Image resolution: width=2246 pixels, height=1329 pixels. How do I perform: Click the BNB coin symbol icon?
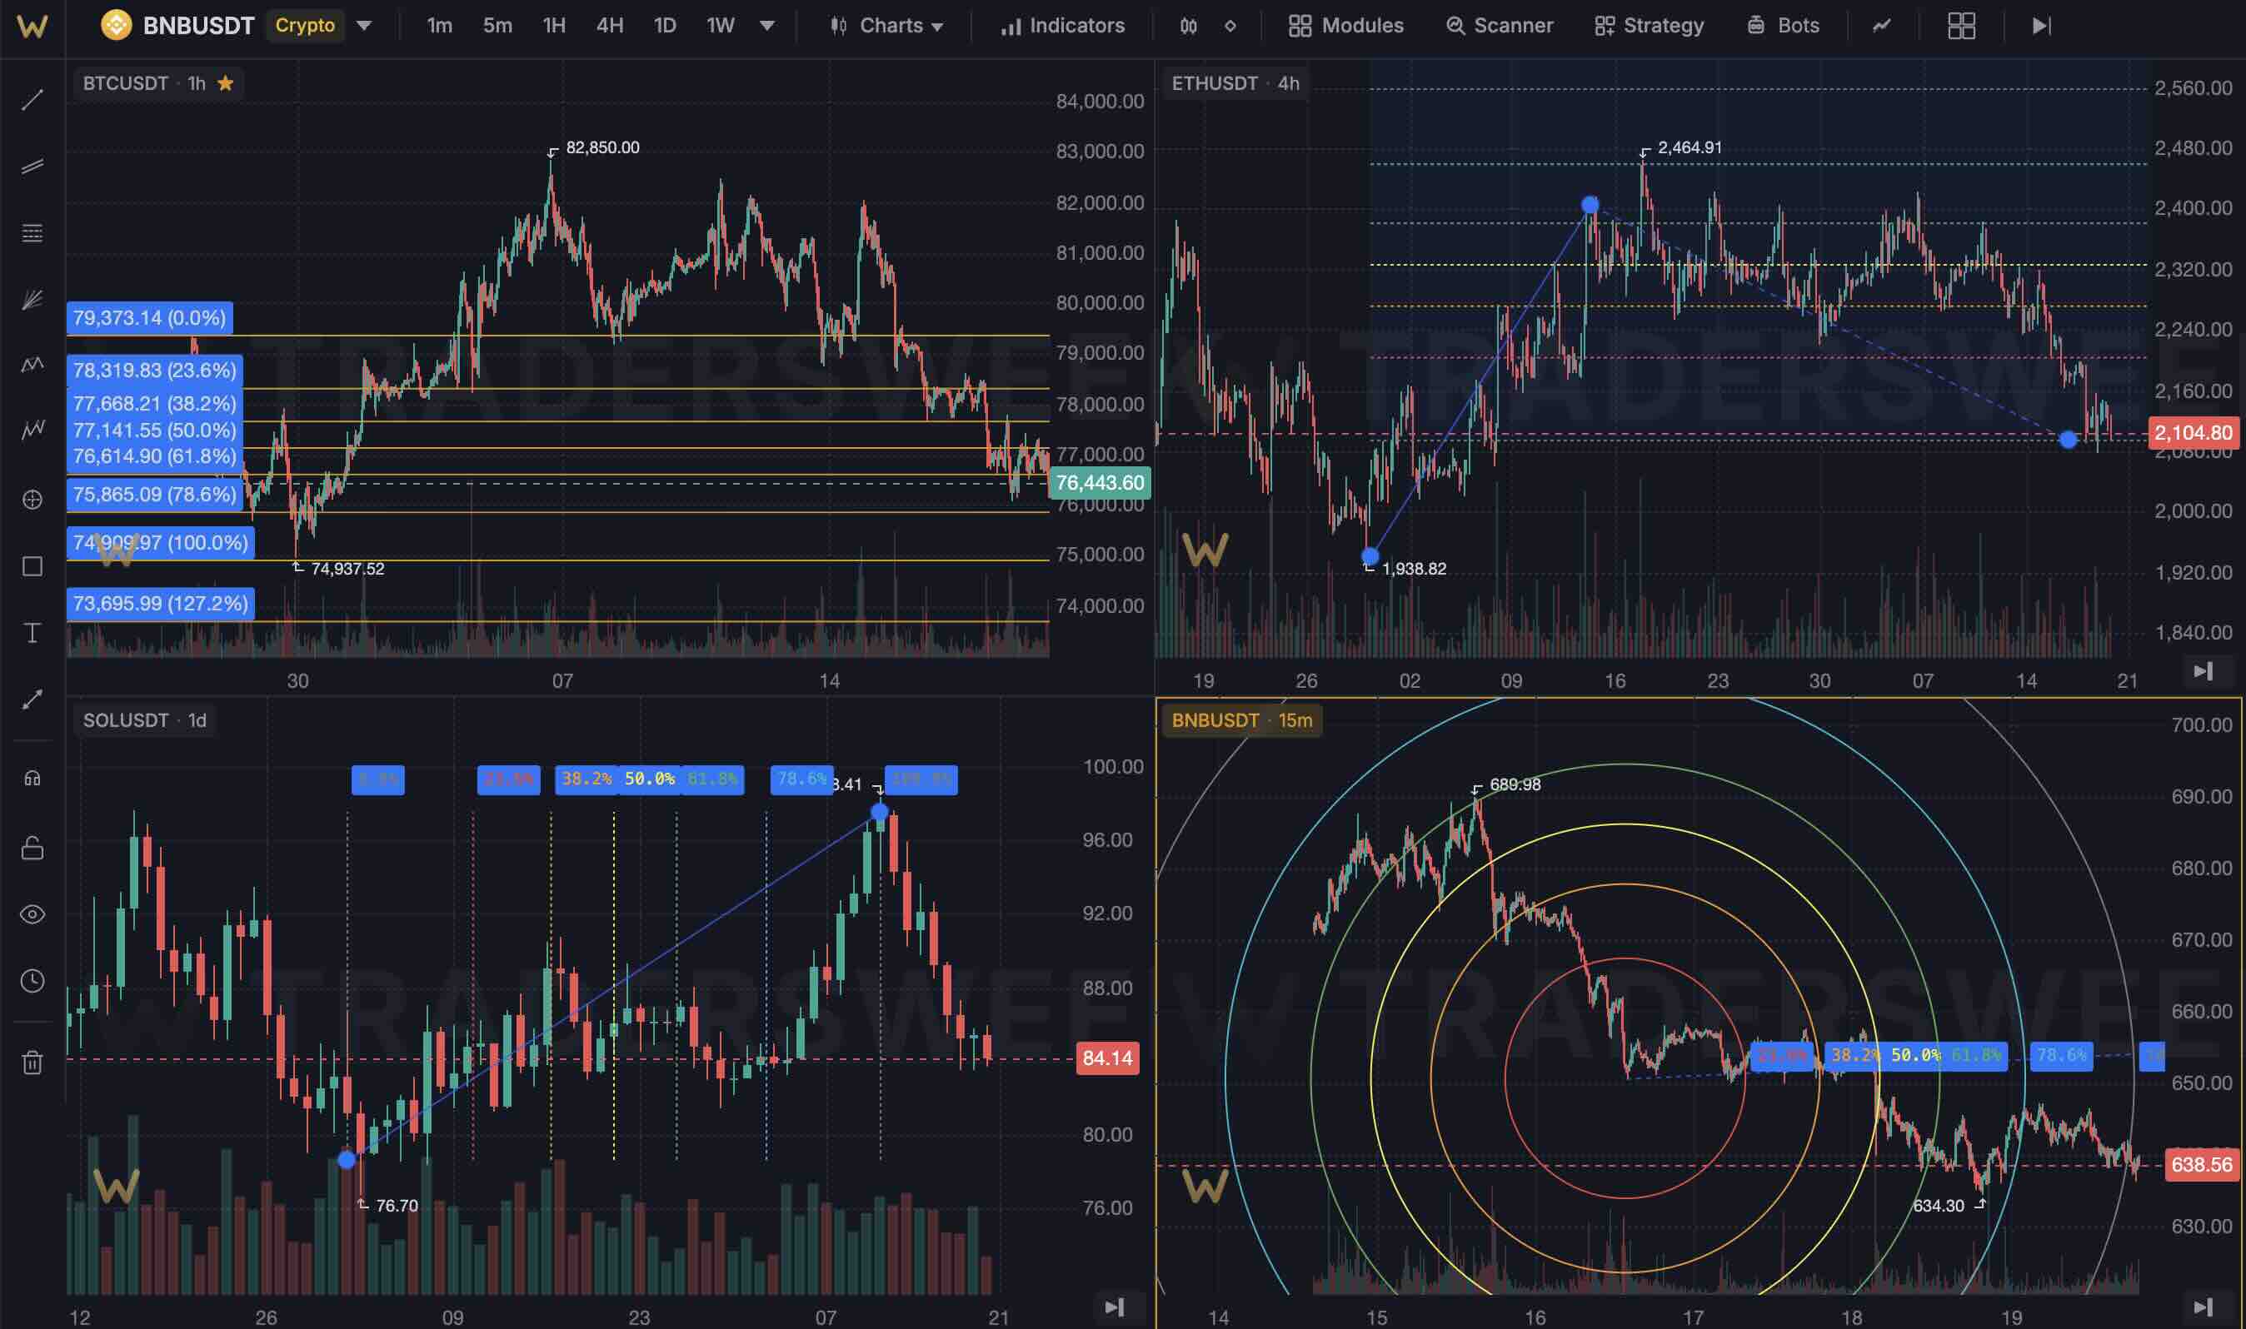pyautogui.click(x=117, y=25)
